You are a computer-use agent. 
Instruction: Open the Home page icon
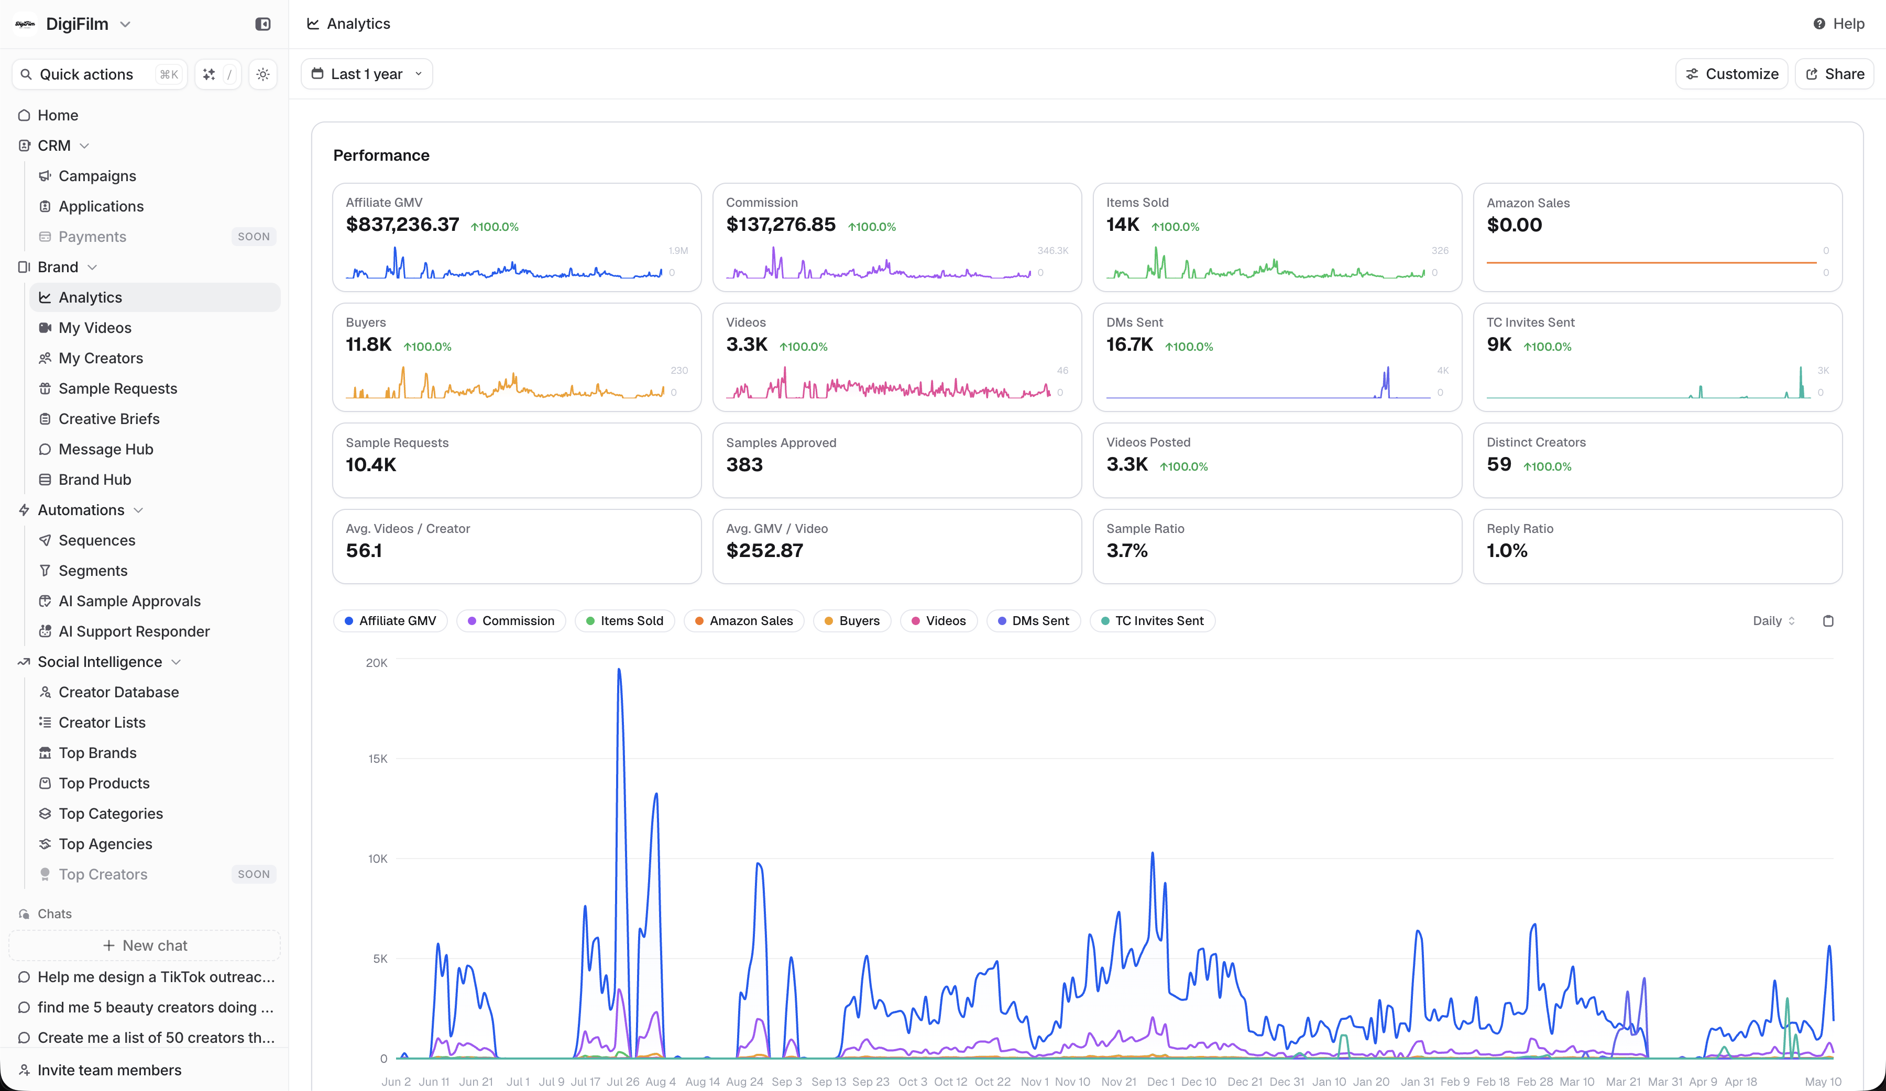(x=24, y=115)
